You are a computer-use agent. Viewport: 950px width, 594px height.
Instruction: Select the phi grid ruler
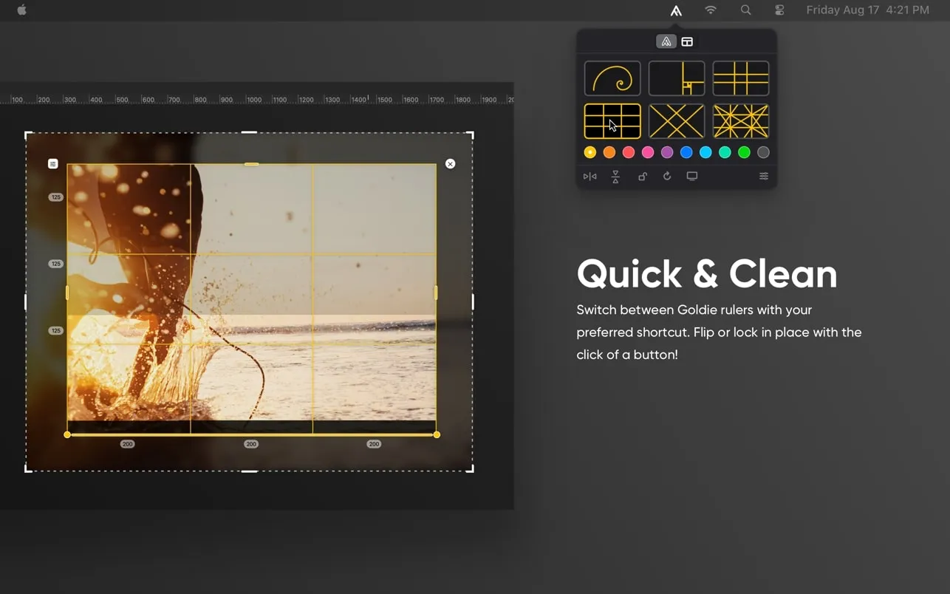point(740,78)
